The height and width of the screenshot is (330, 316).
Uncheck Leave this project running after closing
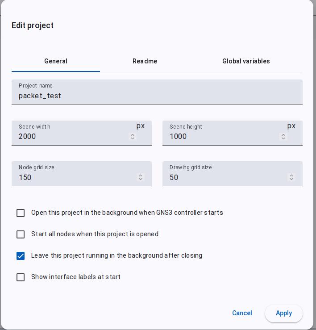pyautogui.click(x=21, y=256)
